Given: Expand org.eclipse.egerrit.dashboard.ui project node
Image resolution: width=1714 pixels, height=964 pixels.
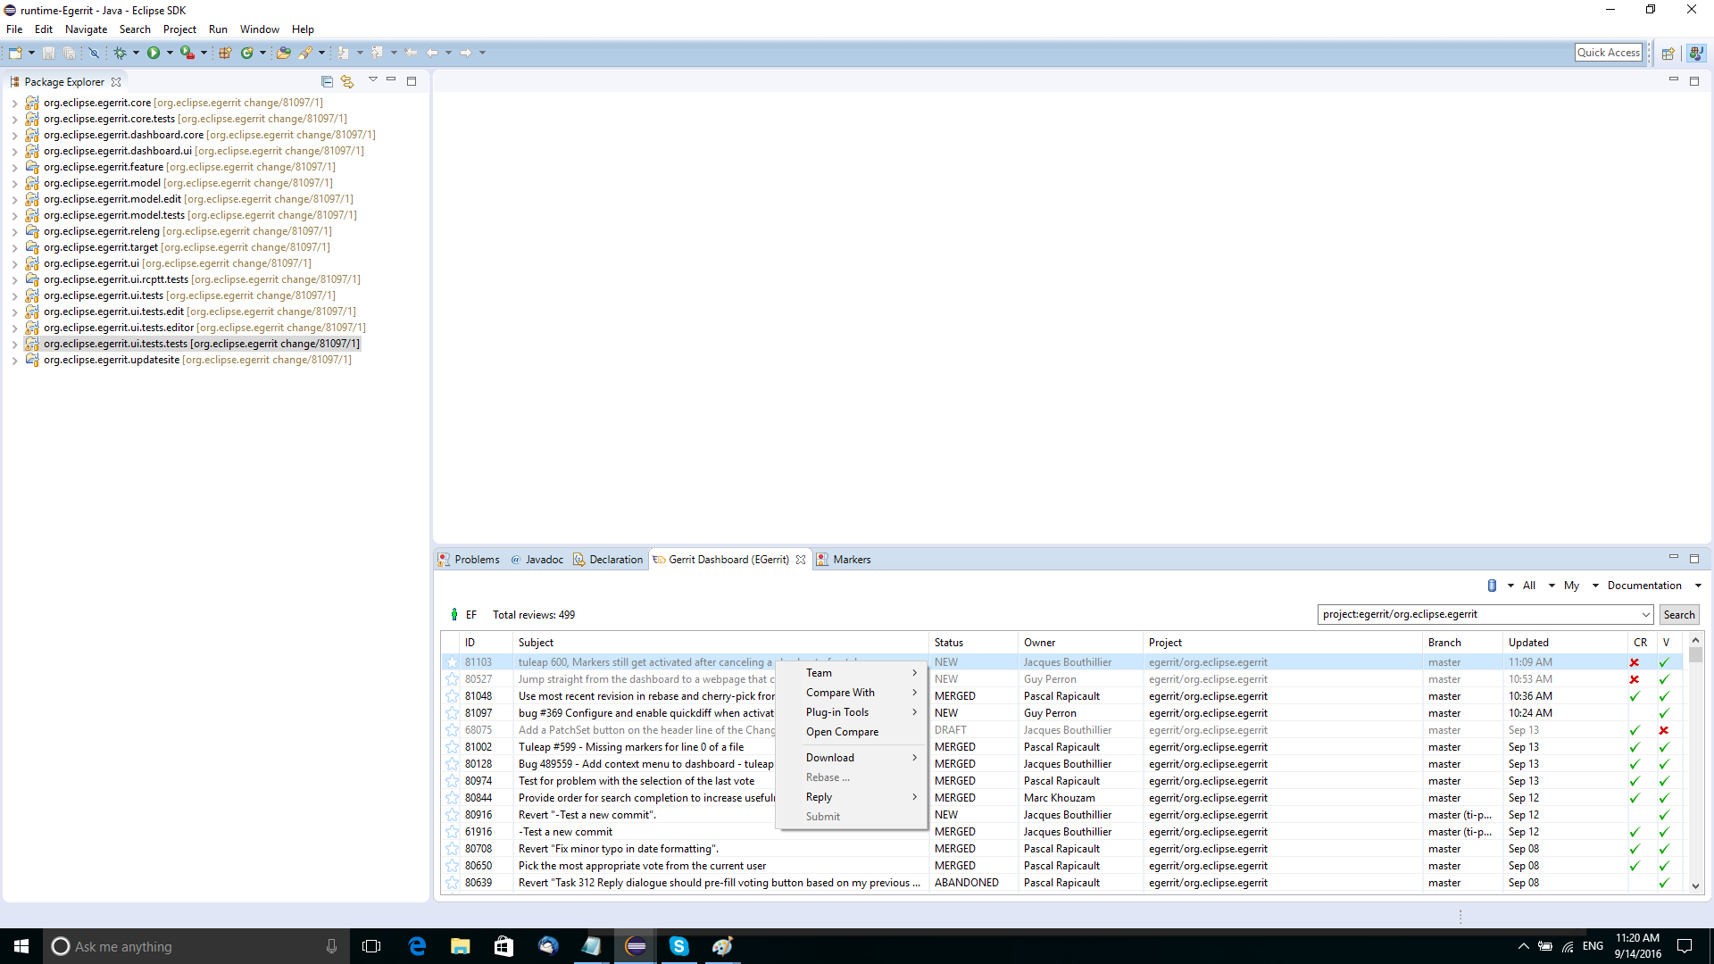Looking at the screenshot, I should (x=14, y=152).
